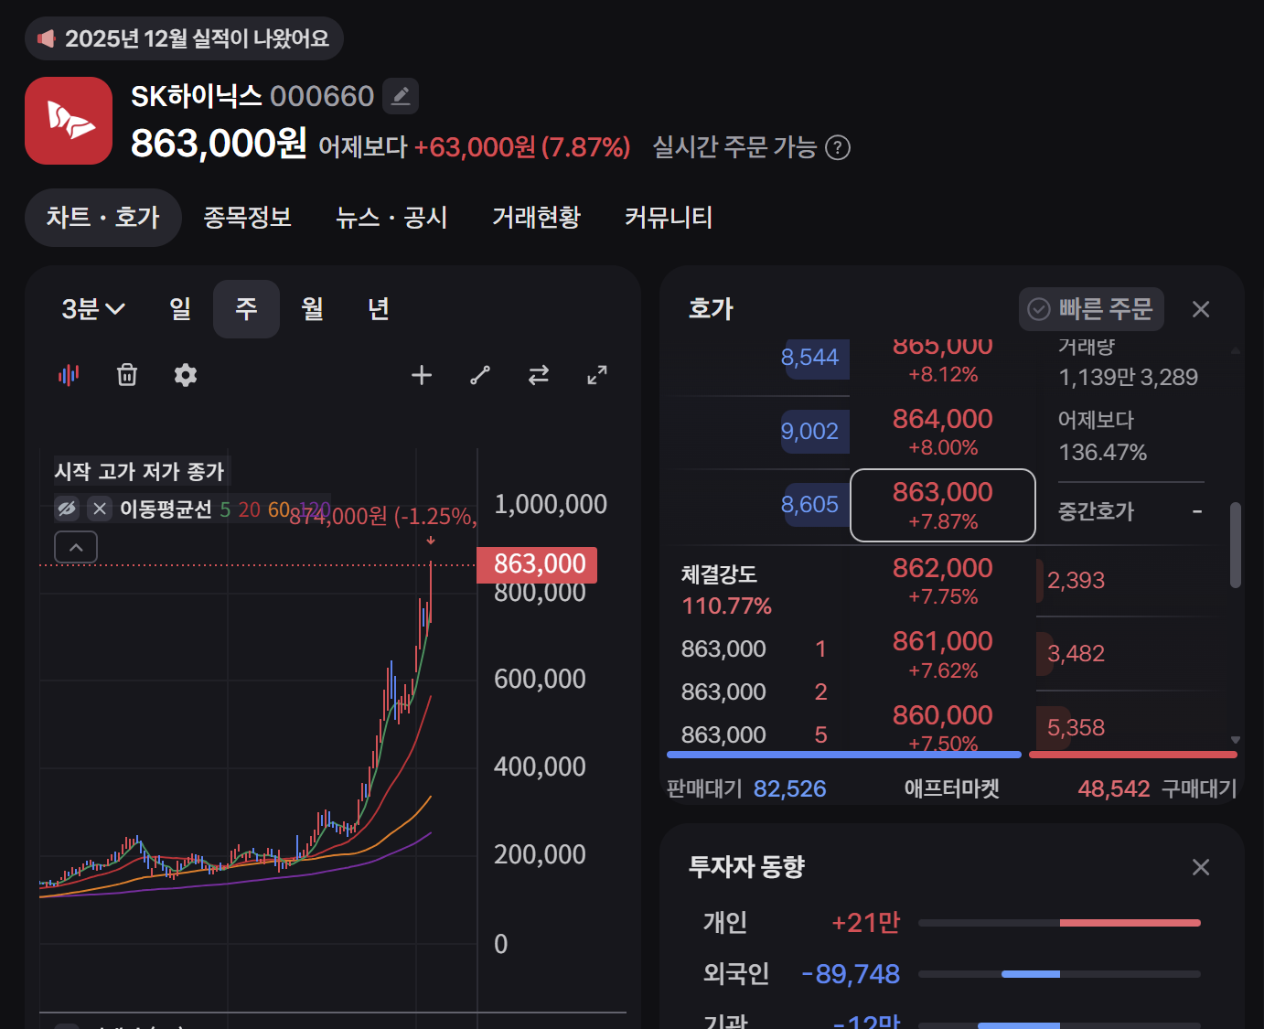1264x1029 pixels.
Task: Remove the 이동평균선 indicator with X
Action: pyautogui.click(x=100, y=509)
